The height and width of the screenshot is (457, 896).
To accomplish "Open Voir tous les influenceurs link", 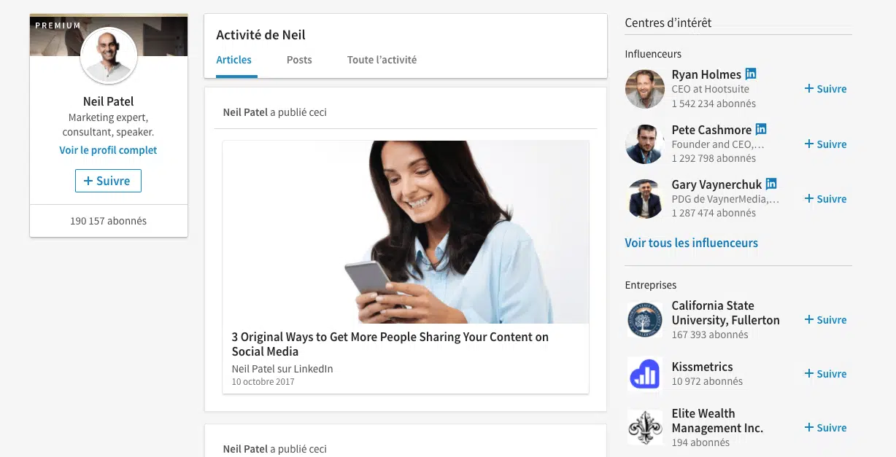I will point(691,243).
